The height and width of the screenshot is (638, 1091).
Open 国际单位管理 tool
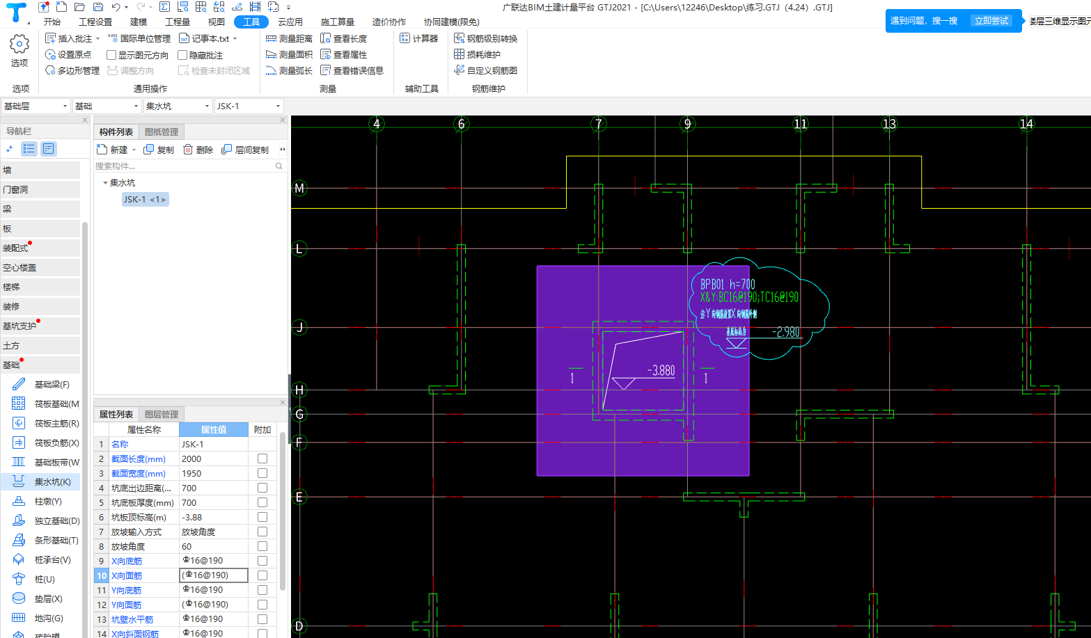pos(139,38)
